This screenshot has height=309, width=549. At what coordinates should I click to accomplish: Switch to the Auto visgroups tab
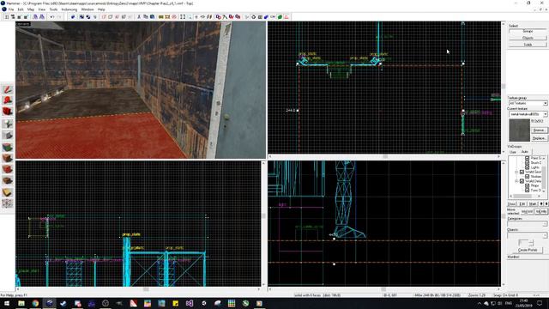(524, 152)
